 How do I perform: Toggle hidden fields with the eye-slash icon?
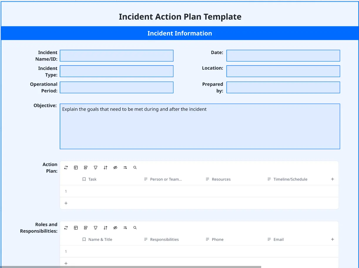point(115,167)
